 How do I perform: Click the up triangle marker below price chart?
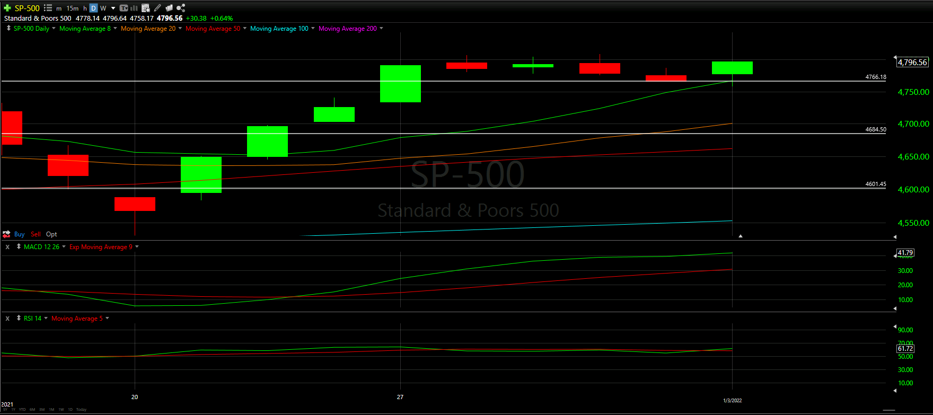[741, 236]
